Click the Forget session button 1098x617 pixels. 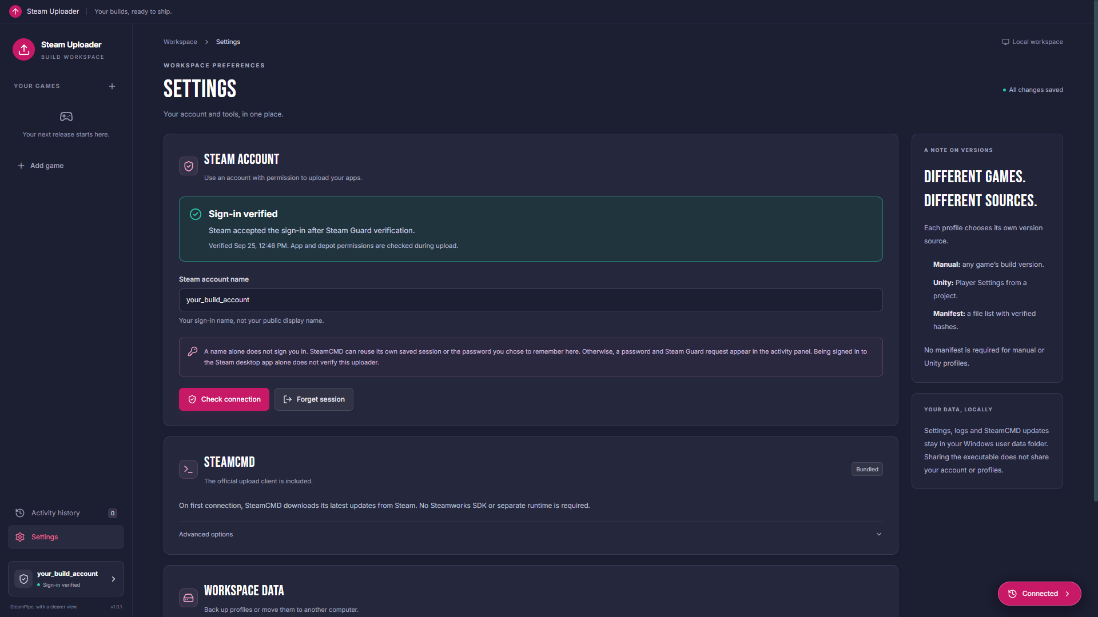(314, 399)
